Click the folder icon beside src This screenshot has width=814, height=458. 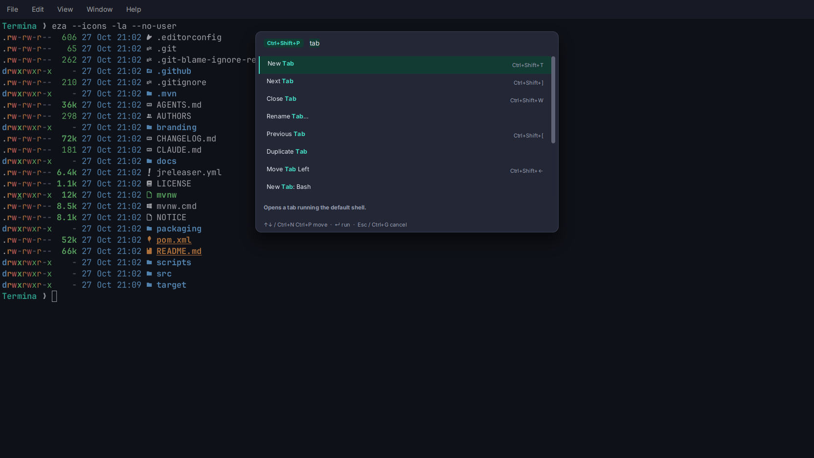pos(149,274)
